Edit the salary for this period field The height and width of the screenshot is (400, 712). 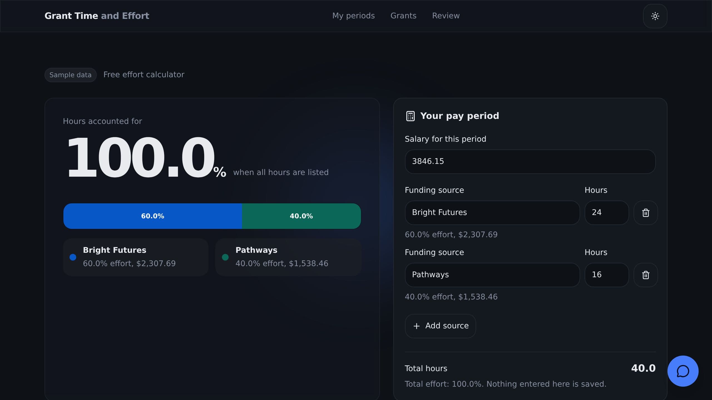pos(530,162)
